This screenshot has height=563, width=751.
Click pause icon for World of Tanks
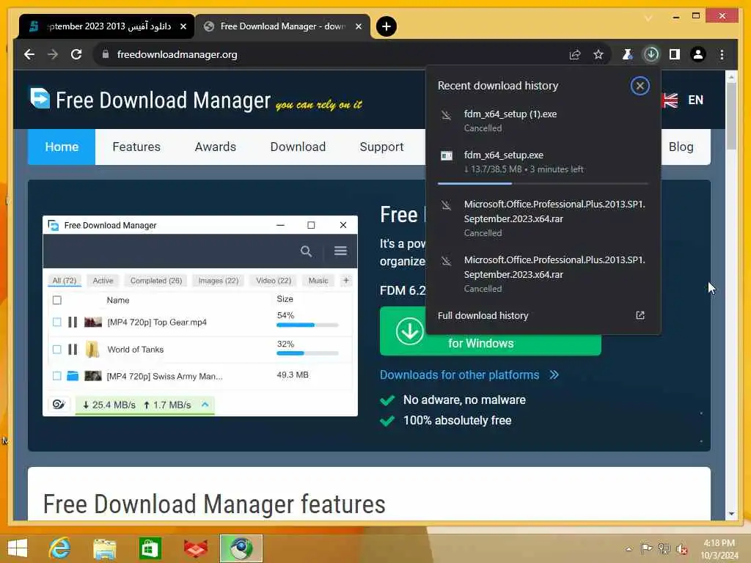(x=73, y=349)
